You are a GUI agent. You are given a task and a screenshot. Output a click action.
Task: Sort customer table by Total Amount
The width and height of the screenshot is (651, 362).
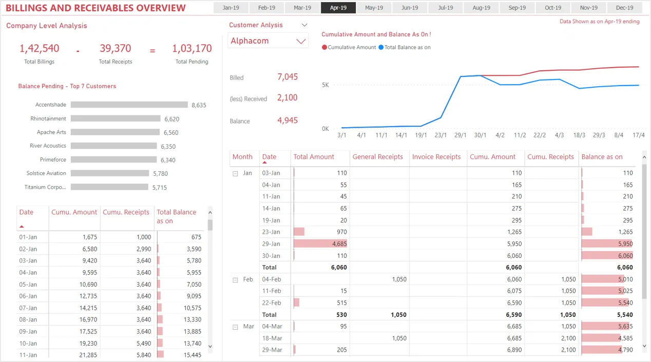(x=314, y=157)
